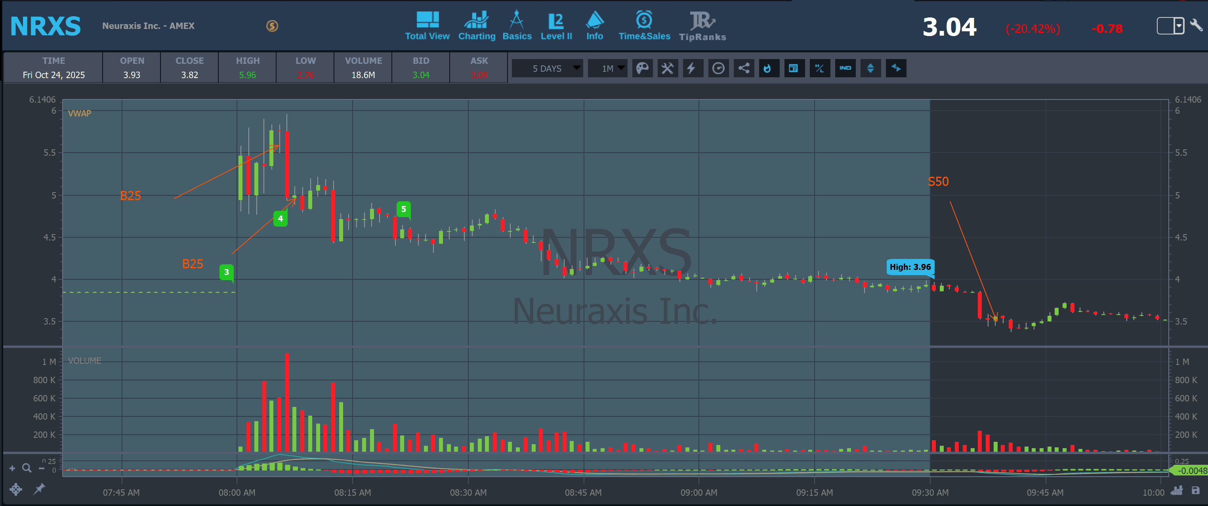Image resolution: width=1208 pixels, height=506 pixels.
Task: Open the color palette settings icon
Action: 642,69
